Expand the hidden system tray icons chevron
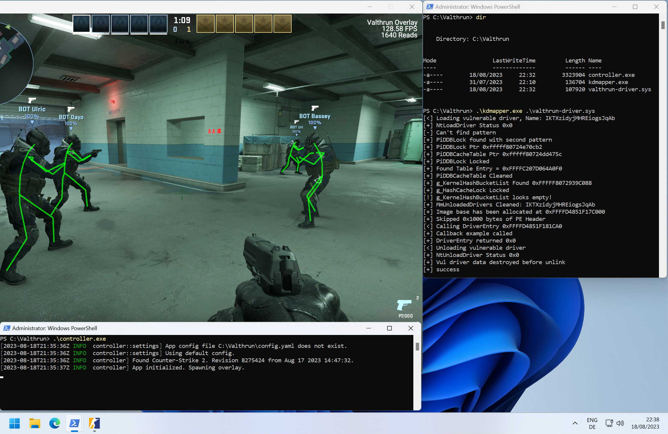 click(x=575, y=423)
